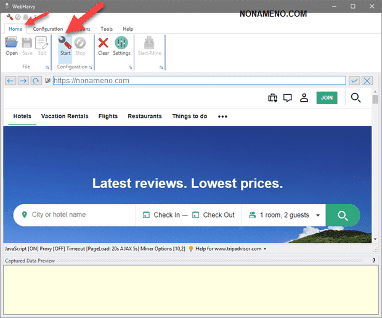Open the Help for www.tripadvisor.com dropdown arrow
Viewport: 382px width, 318px height.
point(265,249)
